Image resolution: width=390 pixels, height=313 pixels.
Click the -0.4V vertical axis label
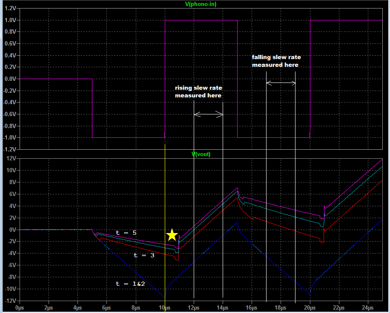coord(10,102)
